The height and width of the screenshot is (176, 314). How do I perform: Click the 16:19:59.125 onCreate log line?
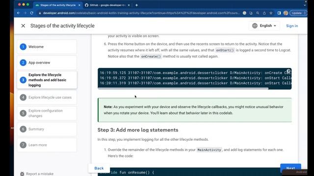coord(195,73)
